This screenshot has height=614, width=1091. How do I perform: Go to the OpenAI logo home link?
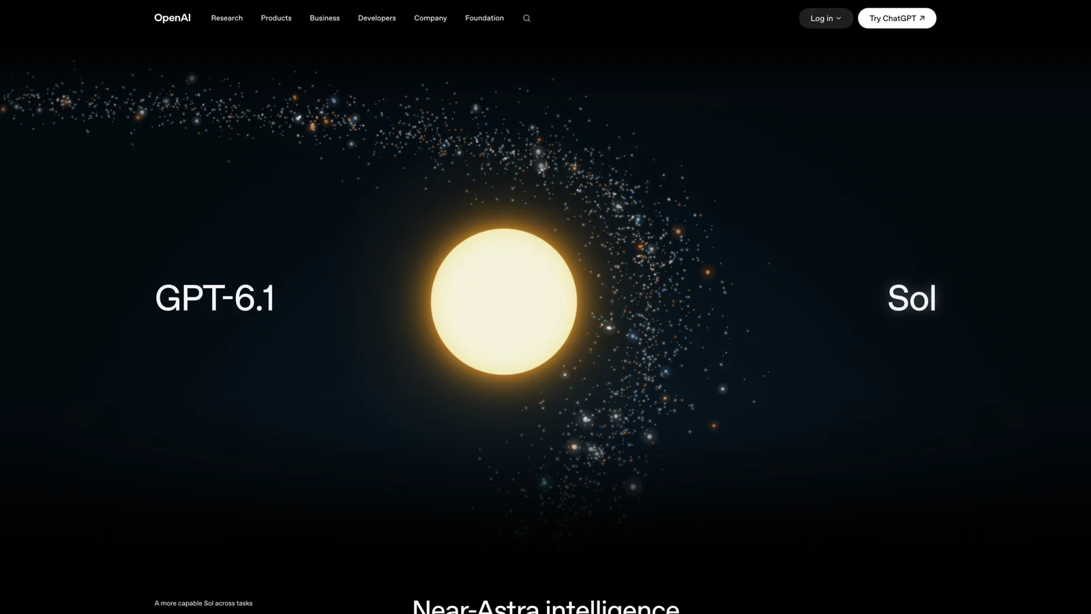click(173, 18)
